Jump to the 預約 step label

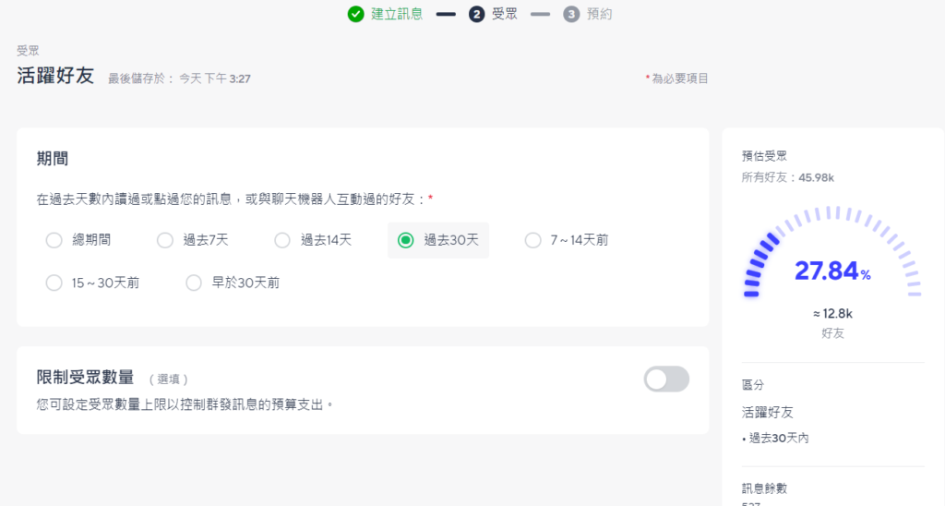click(599, 14)
